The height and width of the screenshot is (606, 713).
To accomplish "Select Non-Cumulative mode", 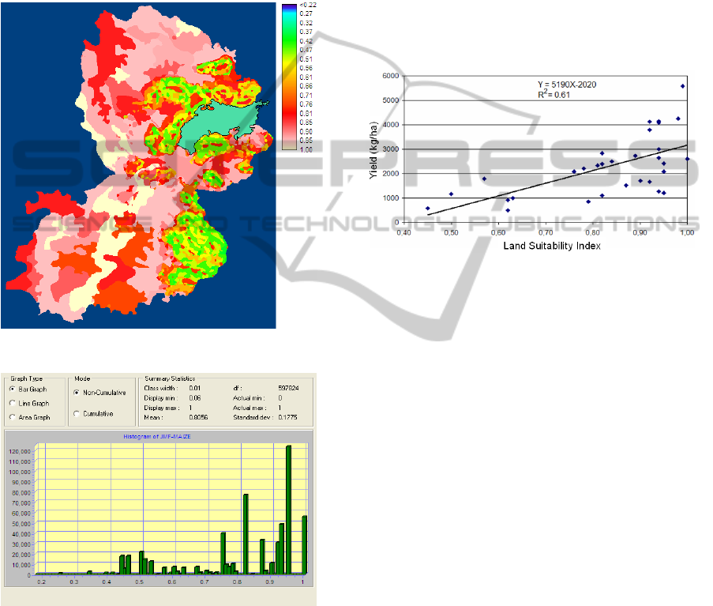I will [x=77, y=393].
